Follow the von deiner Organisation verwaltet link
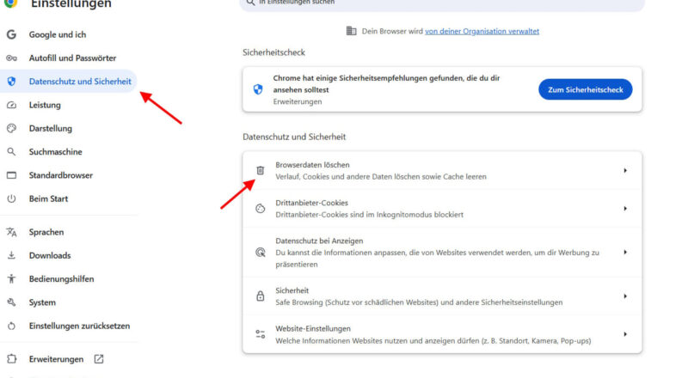 click(482, 31)
